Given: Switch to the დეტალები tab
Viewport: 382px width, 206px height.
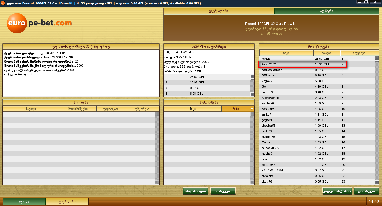Looking at the screenshot, I should 219,11.
